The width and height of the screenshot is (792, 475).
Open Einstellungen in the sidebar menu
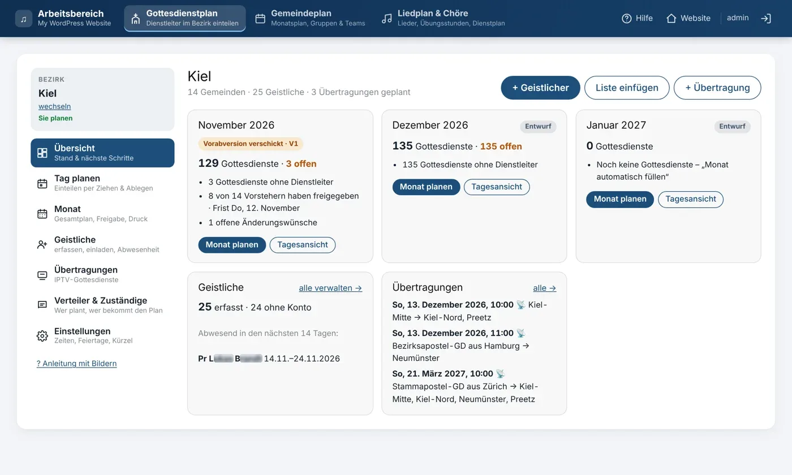pos(102,336)
